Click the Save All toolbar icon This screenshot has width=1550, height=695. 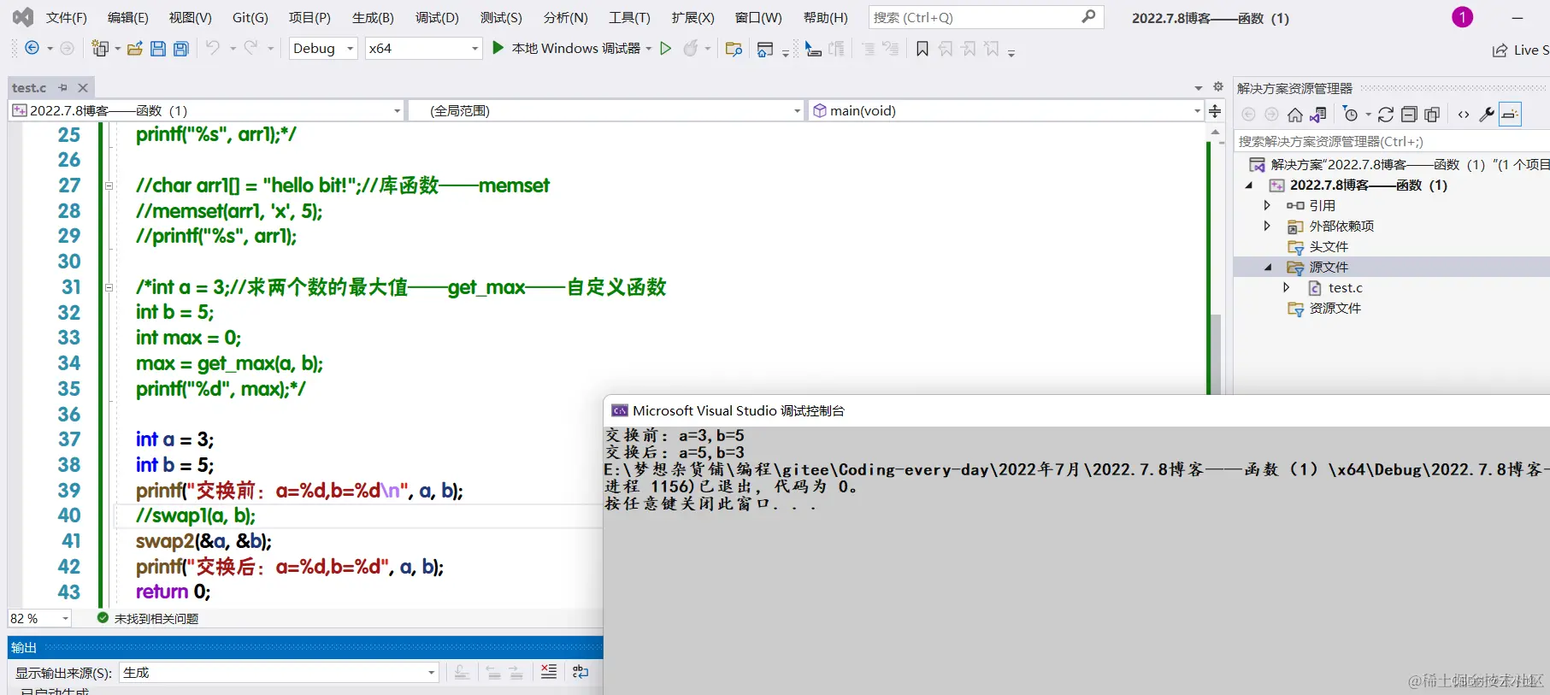click(180, 49)
